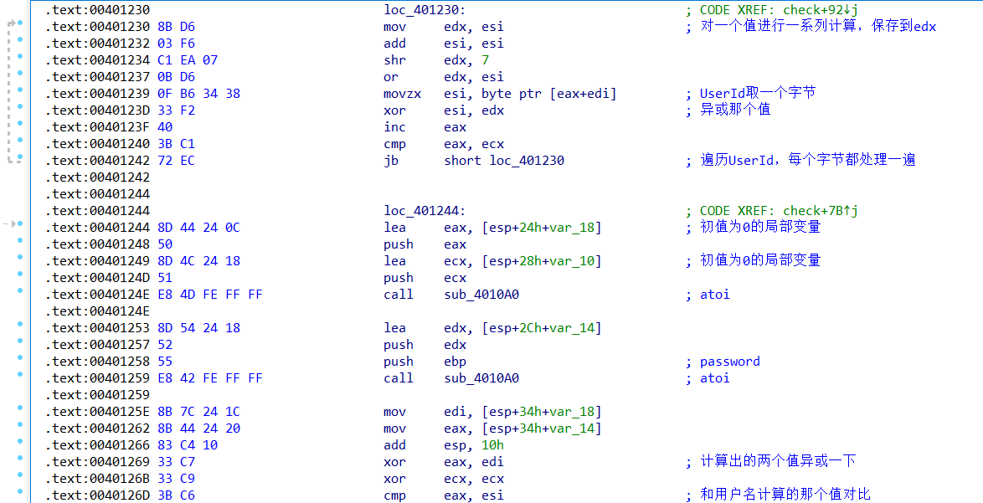Select the 'xor esi, edx' instruction

pyautogui.click(x=443, y=110)
